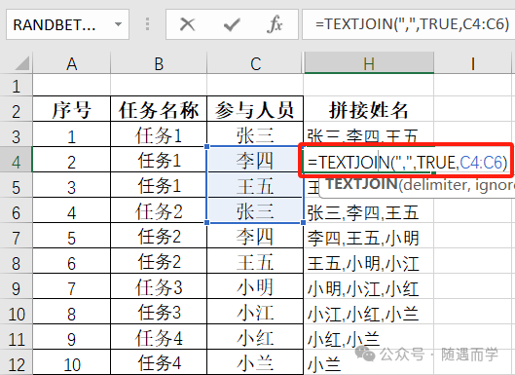
Task: Select row 9 header
Action: click(17, 287)
